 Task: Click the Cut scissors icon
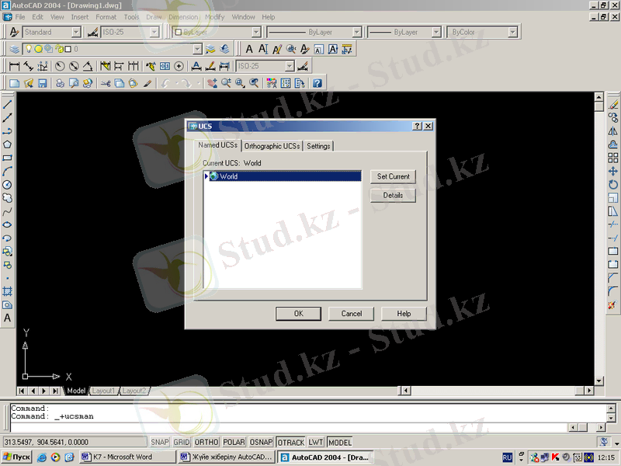coord(106,83)
